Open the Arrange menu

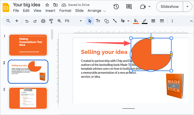[95, 11]
